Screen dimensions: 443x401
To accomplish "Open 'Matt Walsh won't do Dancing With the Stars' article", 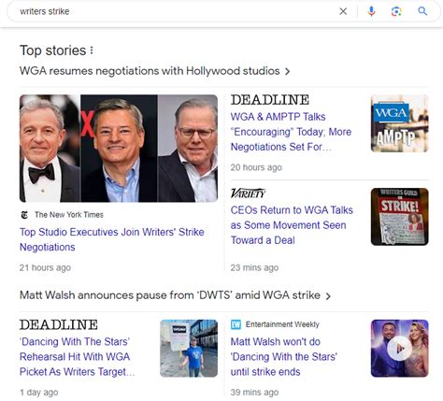I will pyautogui.click(x=284, y=357).
